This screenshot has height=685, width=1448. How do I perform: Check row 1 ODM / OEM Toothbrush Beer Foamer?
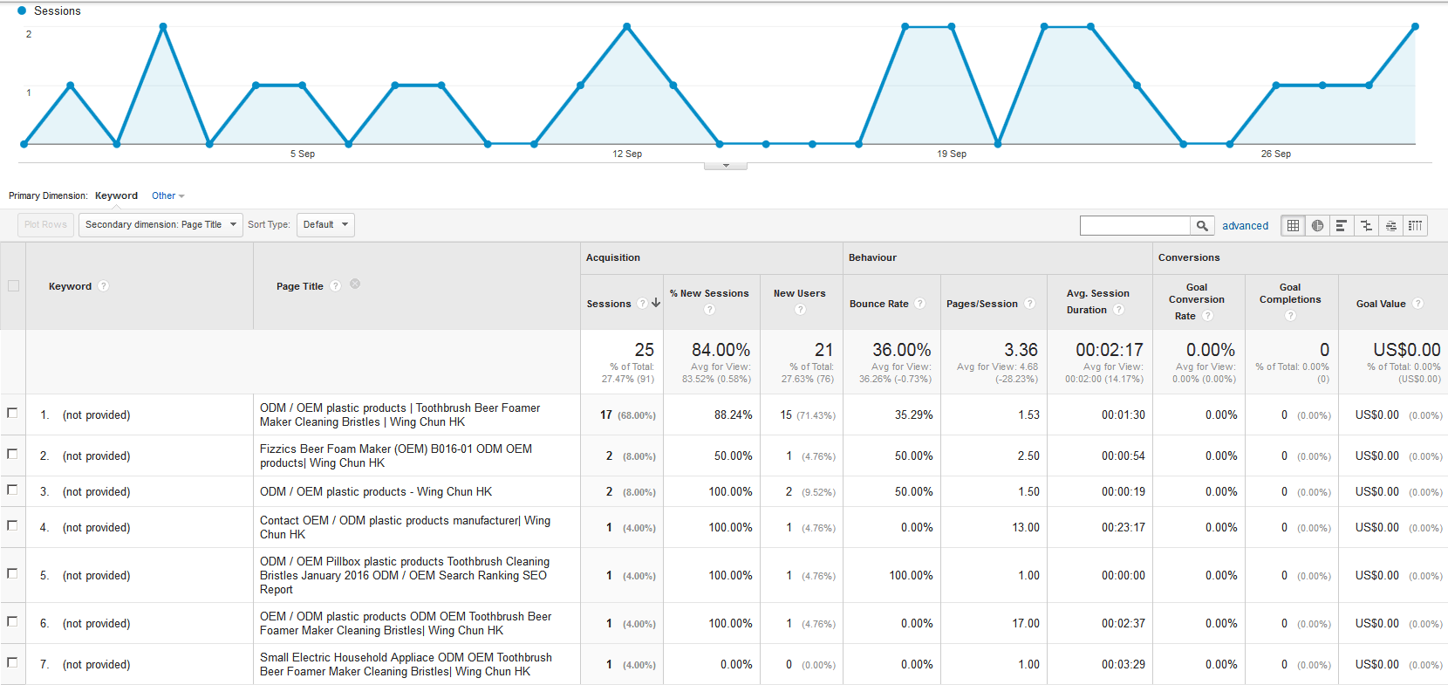click(x=12, y=413)
